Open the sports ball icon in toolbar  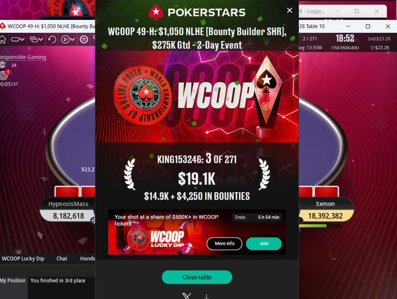84,40
